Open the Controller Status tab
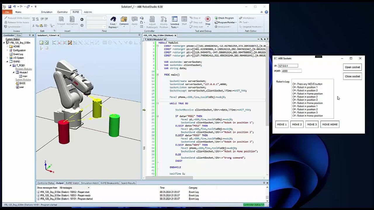The image size is (374, 210). pyautogui.click(x=46, y=183)
